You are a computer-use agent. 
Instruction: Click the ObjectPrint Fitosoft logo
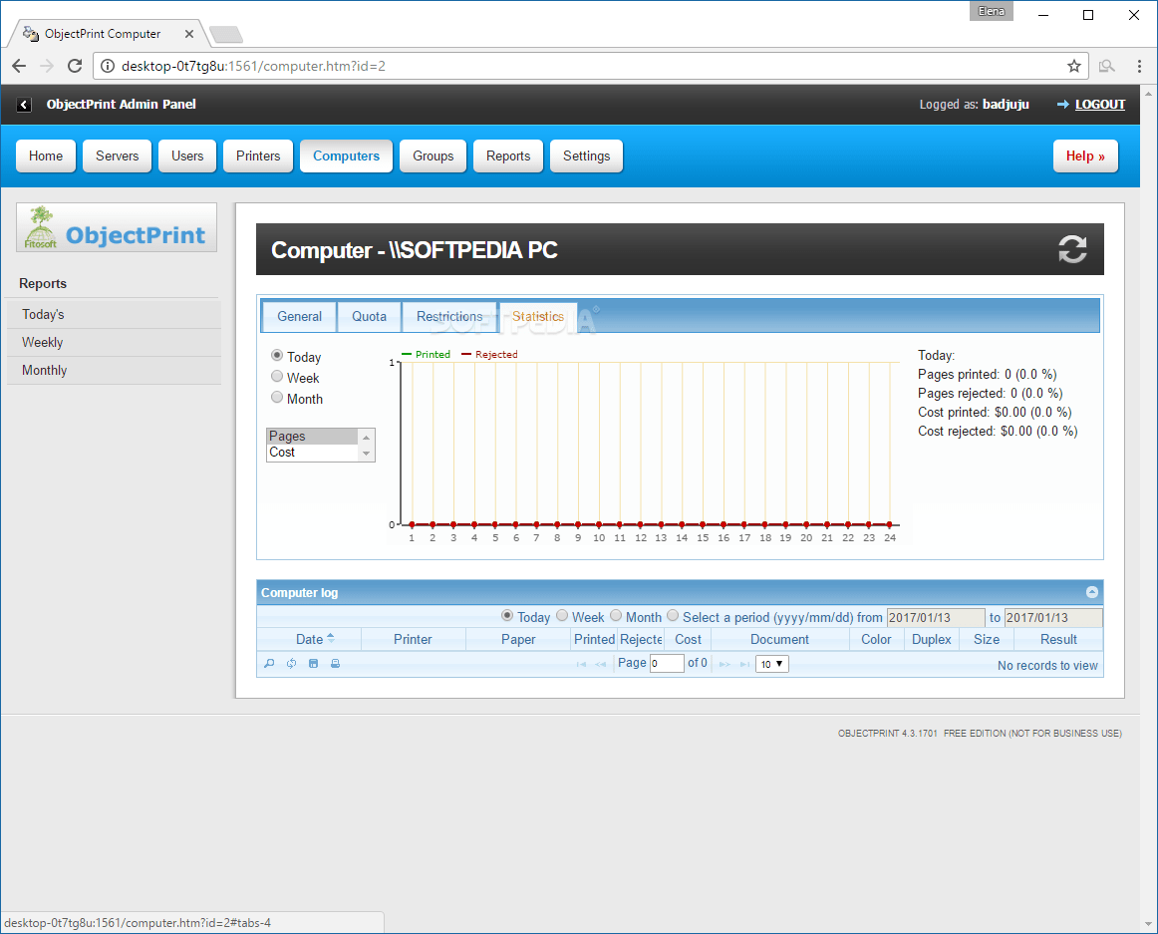(117, 227)
